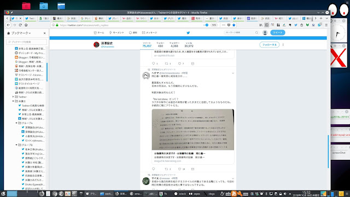The image size is (350, 197).
Task: Open the モーメント navigation item
Action: coord(116,33)
